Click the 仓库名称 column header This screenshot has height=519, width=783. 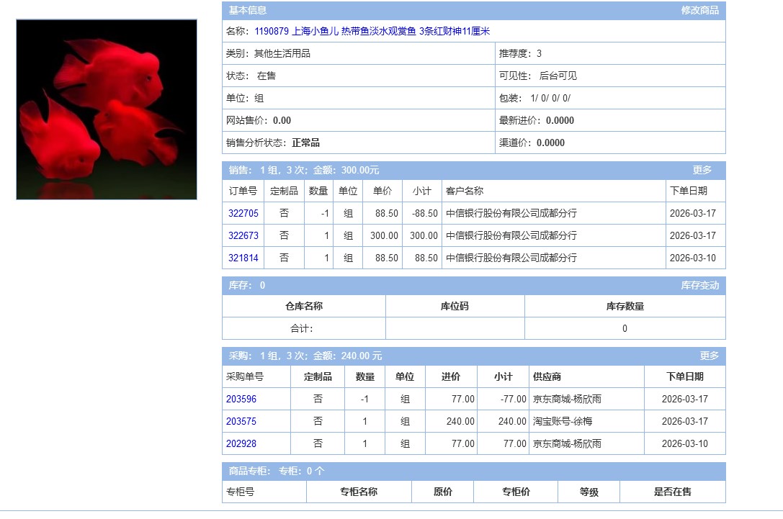coord(304,307)
